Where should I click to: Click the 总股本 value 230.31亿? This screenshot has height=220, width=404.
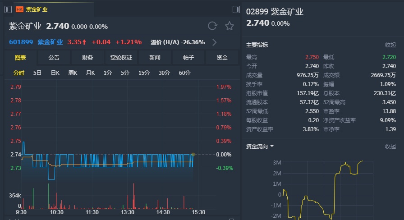pyautogui.click(x=385, y=93)
